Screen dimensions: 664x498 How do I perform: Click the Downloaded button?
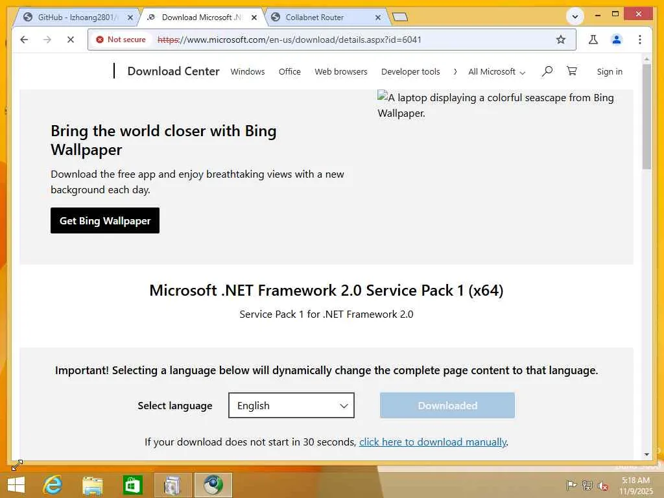[x=447, y=405]
